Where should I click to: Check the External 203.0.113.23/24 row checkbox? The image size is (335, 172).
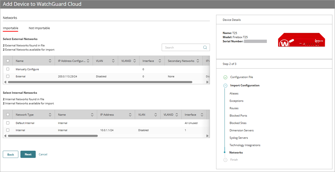8,76
